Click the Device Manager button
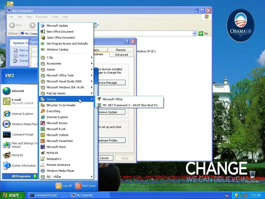The image size is (265, 199). [112, 83]
